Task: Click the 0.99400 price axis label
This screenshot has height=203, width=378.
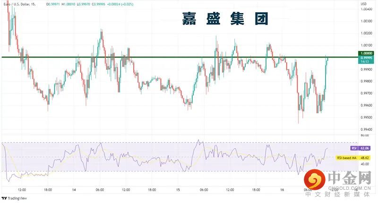Action: [x=367, y=129]
